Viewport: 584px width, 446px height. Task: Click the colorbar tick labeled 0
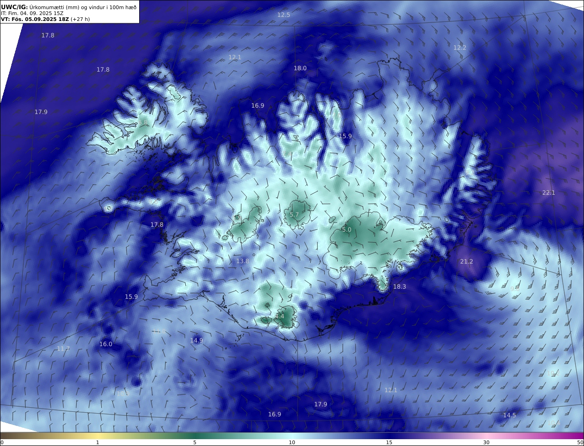(2, 442)
